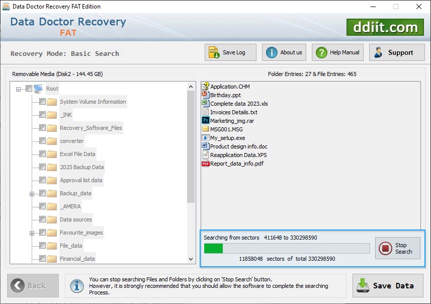Collapse the Root tree node
Viewport: 431px width, 304px height.
click(18, 88)
